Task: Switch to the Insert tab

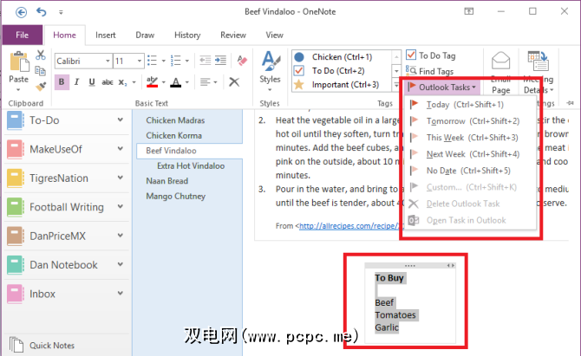Action: (106, 36)
